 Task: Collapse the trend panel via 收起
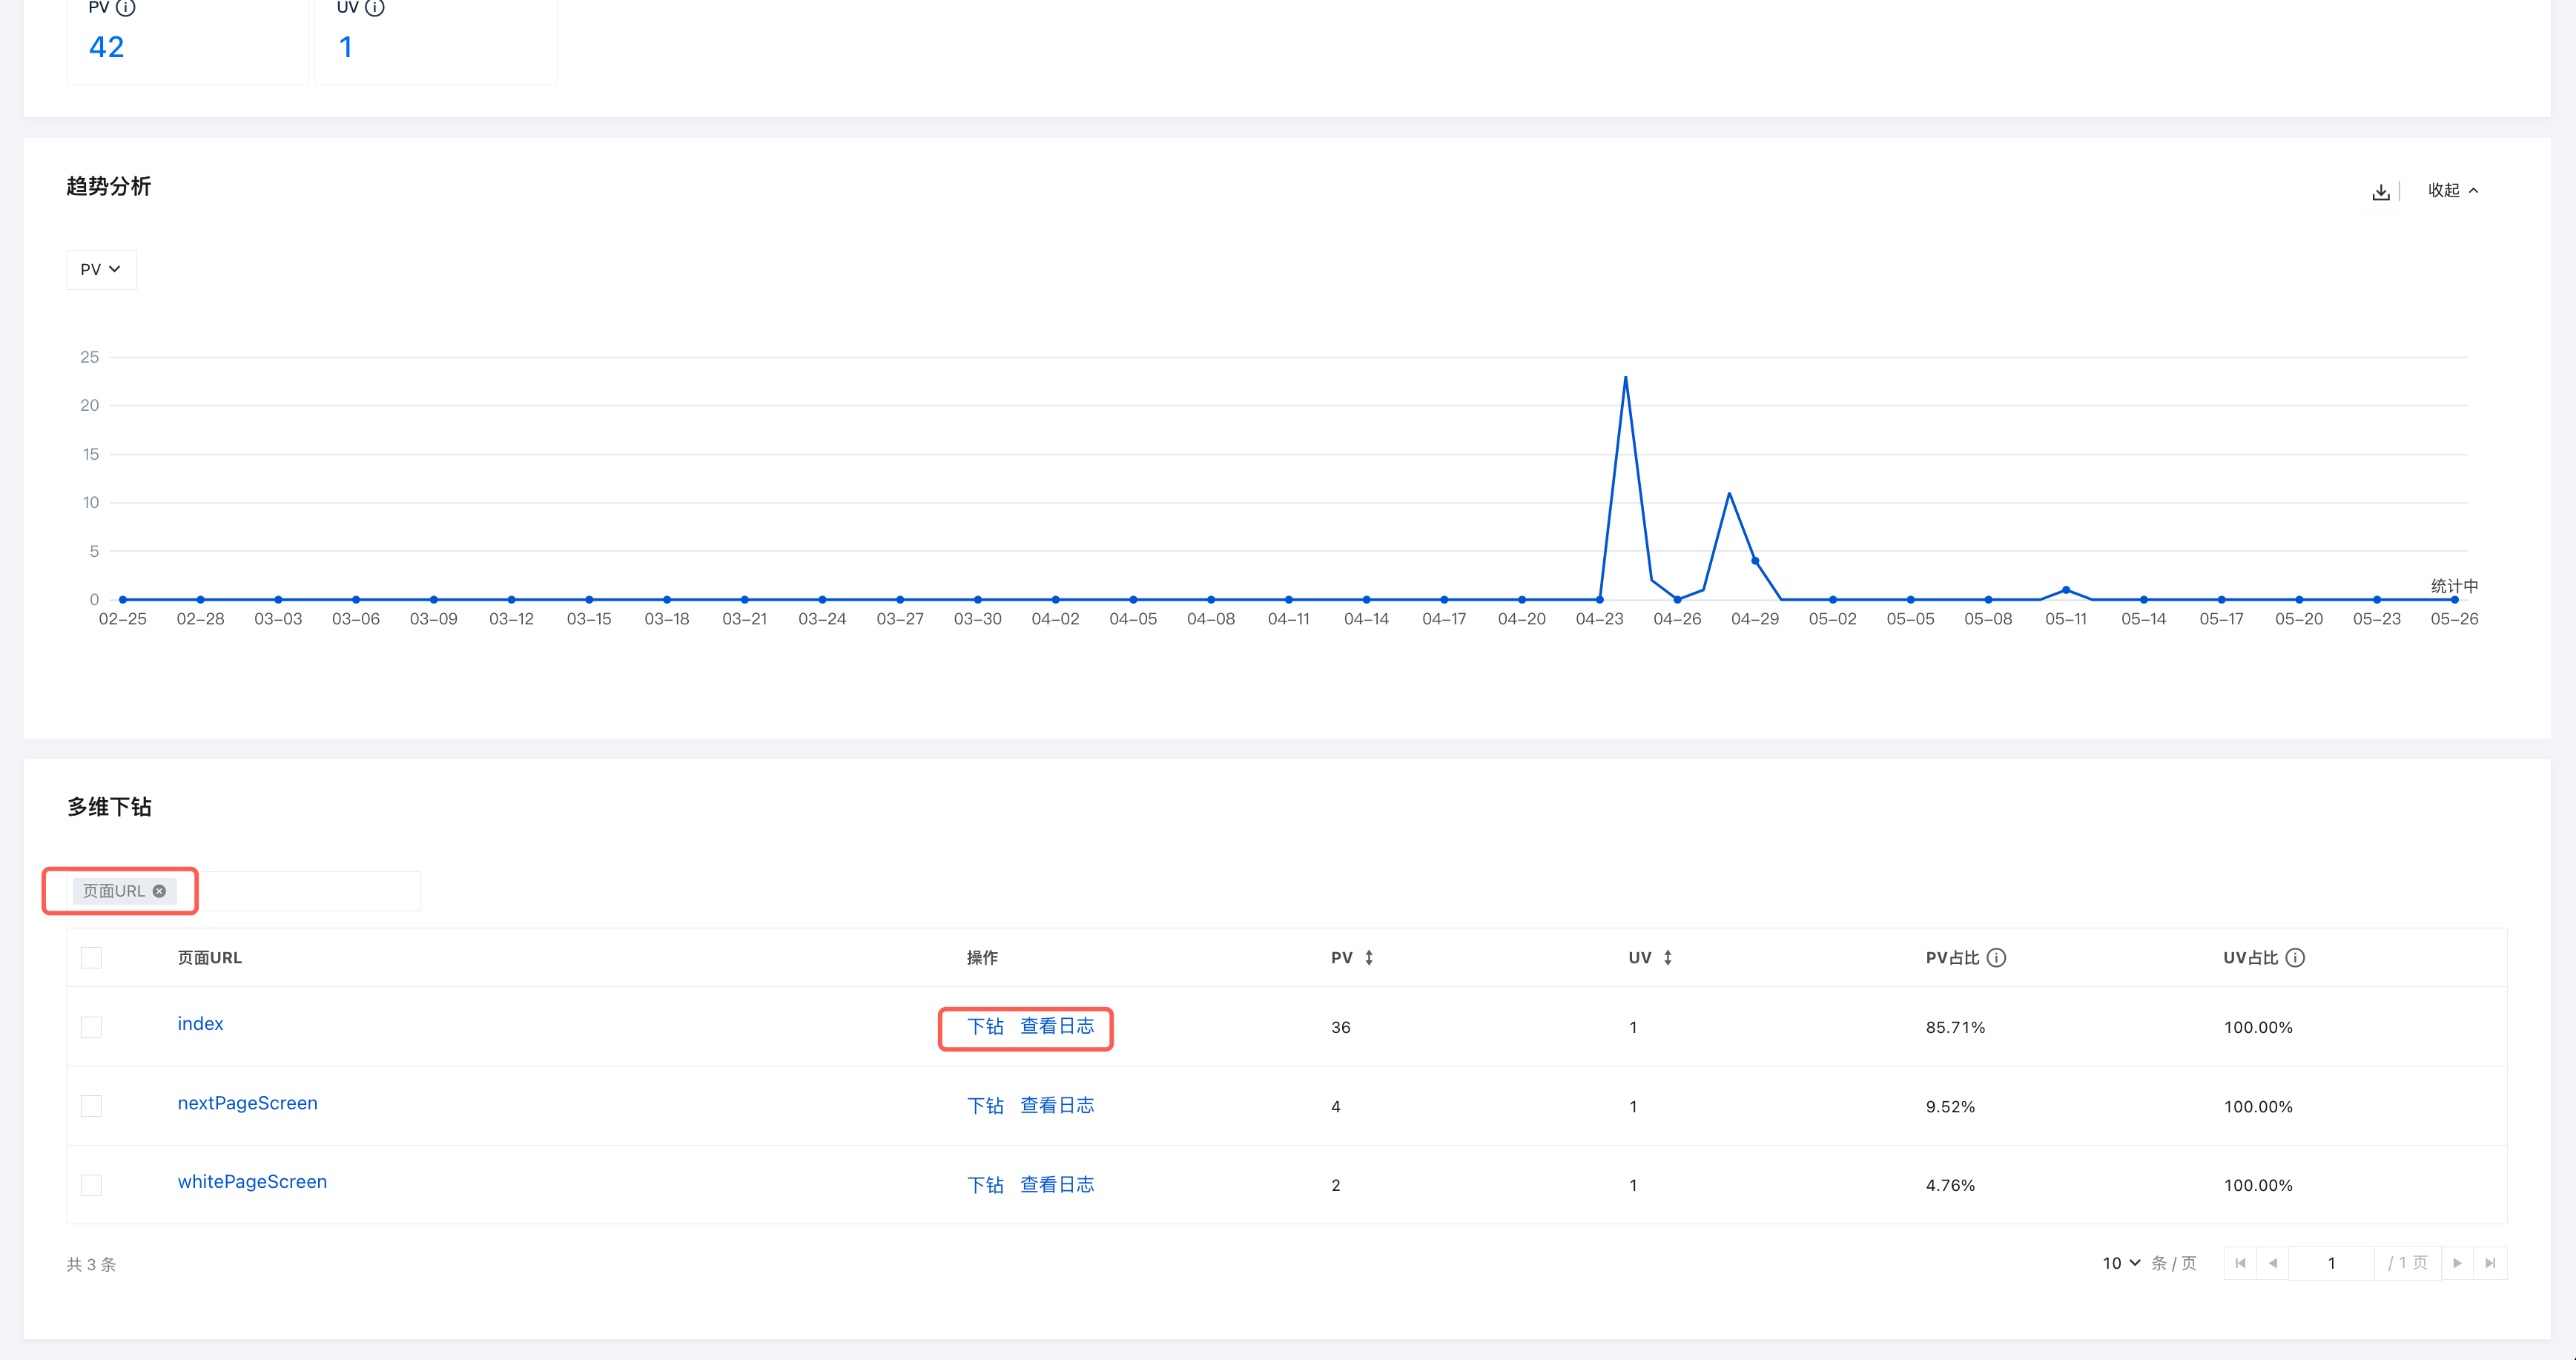(x=2453, y=190)
